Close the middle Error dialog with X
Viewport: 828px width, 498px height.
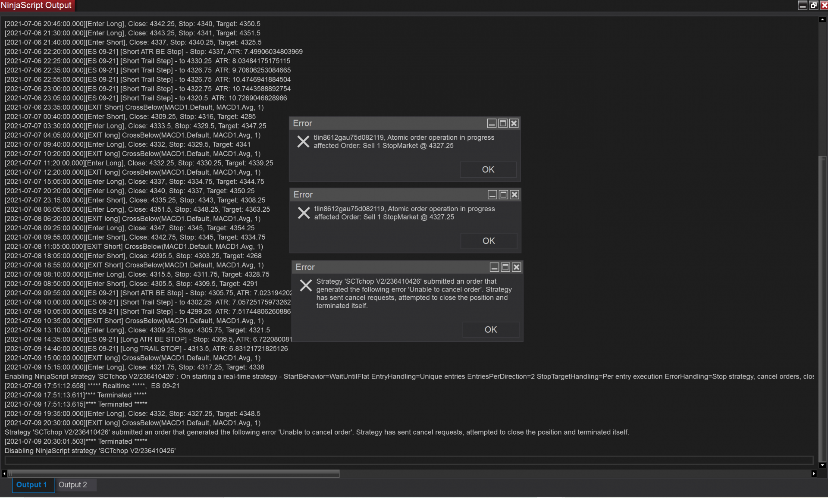[x=514, y=195]
